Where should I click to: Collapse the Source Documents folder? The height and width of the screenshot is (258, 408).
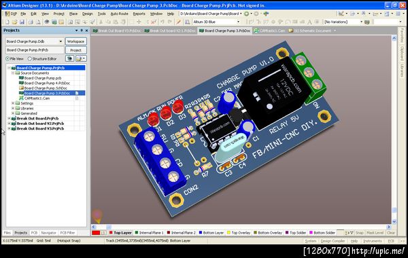(x=13, y=73)
